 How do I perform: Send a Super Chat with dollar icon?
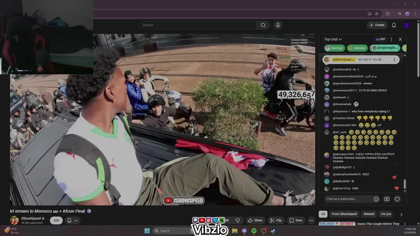coord(387,199)
